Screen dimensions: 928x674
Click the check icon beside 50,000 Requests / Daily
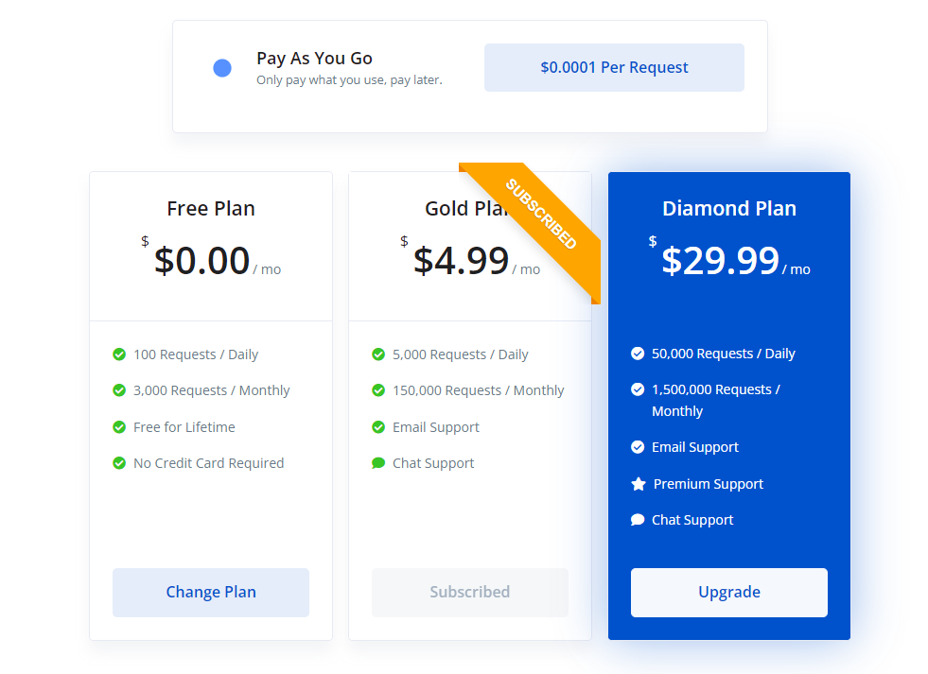point(638,354)
